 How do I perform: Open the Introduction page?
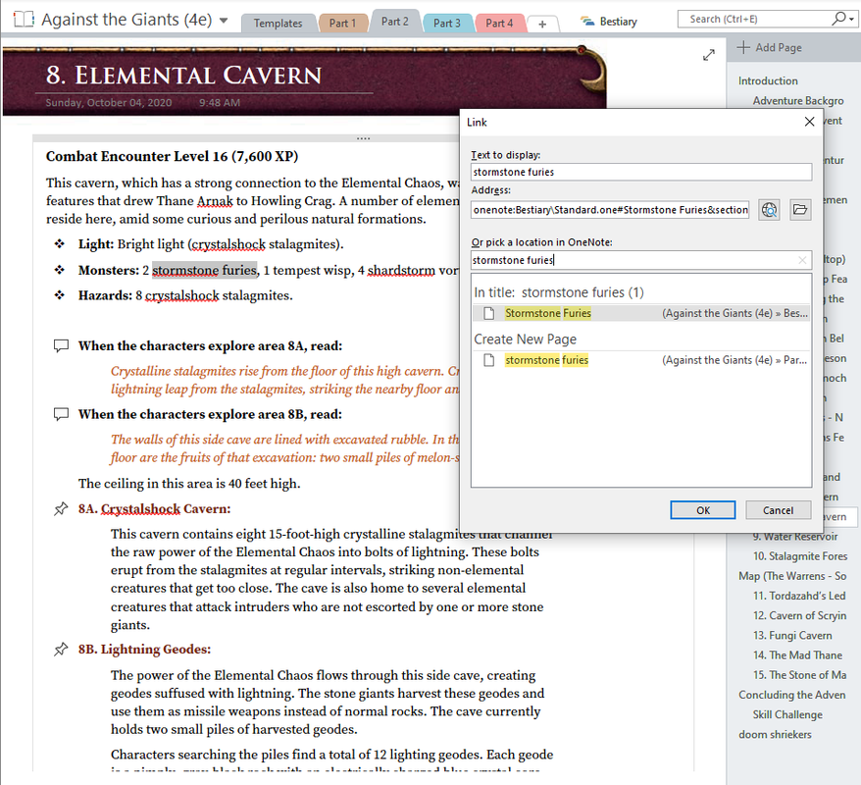[768, 80]
